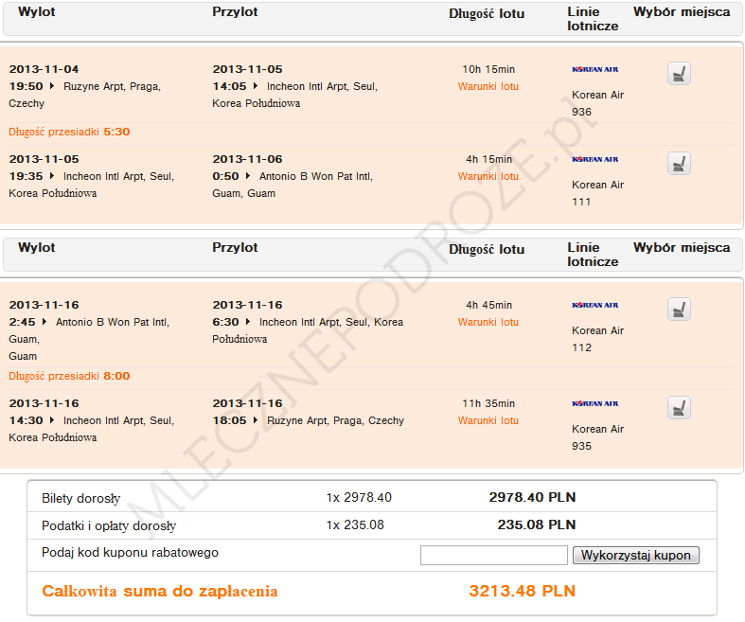Click the total 3213.48 PLN amount
Image resolution: width=745 pixels, height=622 pixels.
click(x=523, y=591)
